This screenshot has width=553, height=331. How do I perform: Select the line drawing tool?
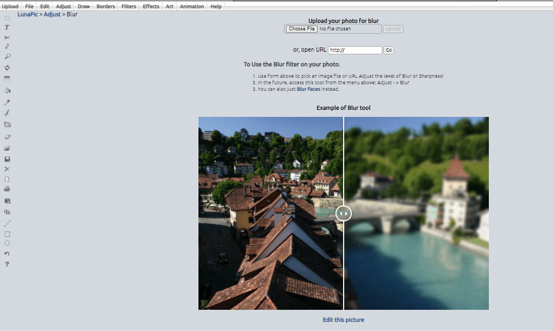[7, 223]
